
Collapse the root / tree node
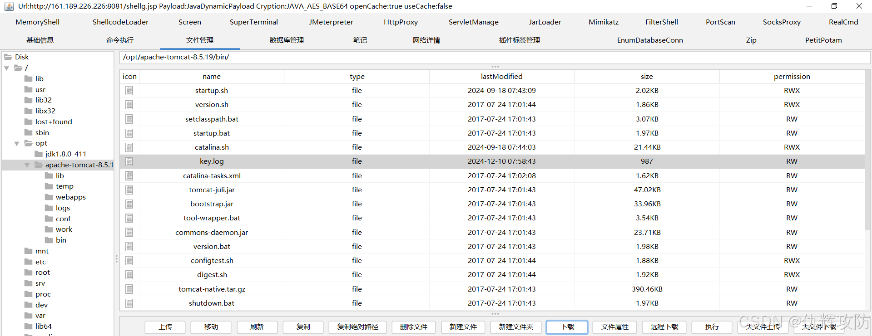point(7,68)
